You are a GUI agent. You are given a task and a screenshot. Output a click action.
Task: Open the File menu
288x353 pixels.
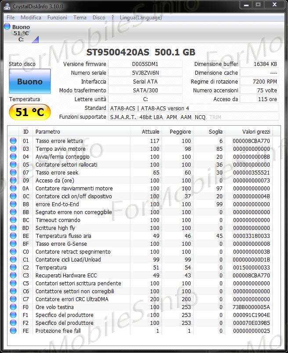tap(11, 18)
